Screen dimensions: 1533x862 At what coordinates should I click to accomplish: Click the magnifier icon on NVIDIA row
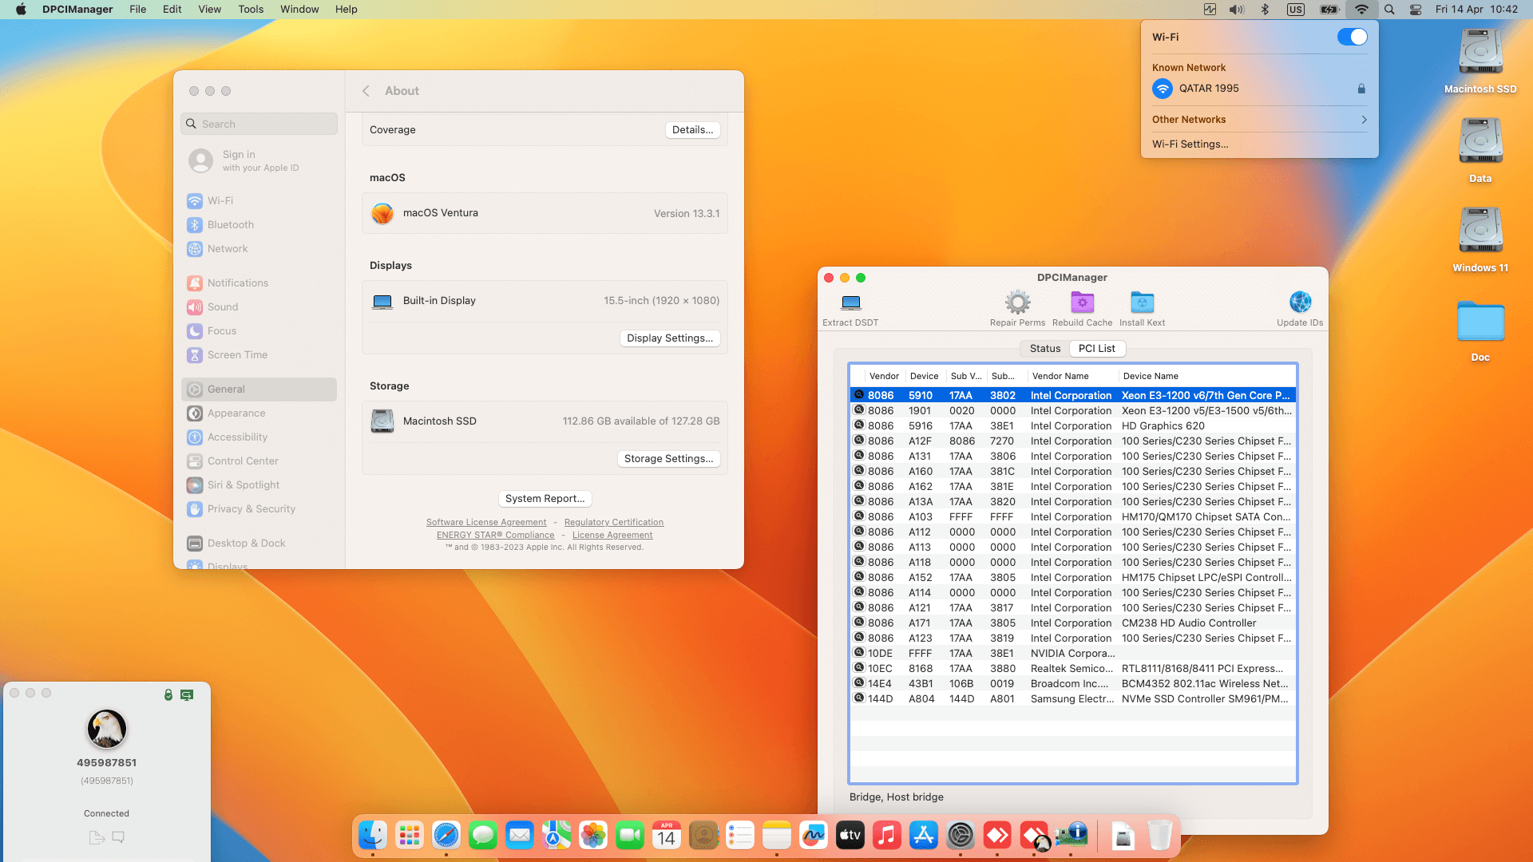pyautogui.click(x=859, y=653)
